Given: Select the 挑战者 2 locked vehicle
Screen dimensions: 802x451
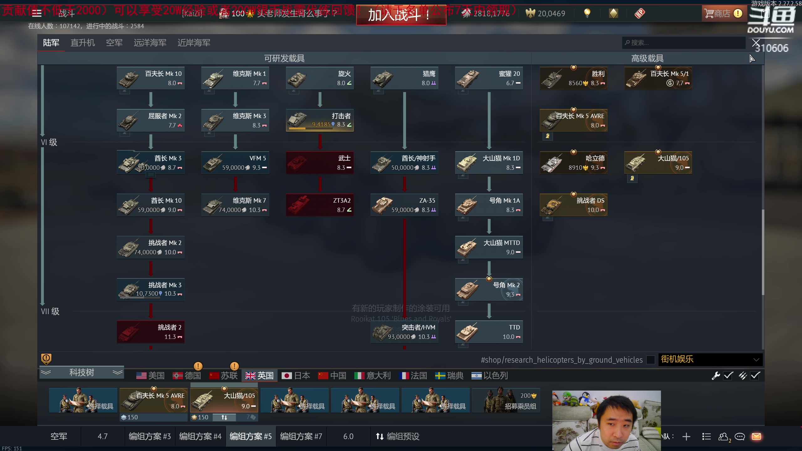Looking at the screenshot, I should [x=151, y=332].
